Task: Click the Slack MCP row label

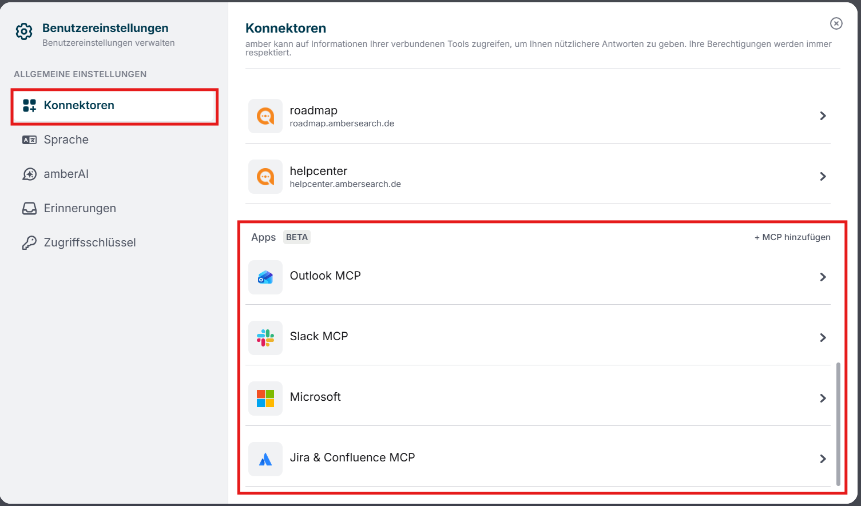Action: click(x=319, y=336)
